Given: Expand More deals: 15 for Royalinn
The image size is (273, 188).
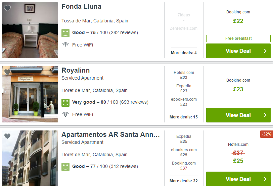Looking at the screenshot, I should [184, 117].
